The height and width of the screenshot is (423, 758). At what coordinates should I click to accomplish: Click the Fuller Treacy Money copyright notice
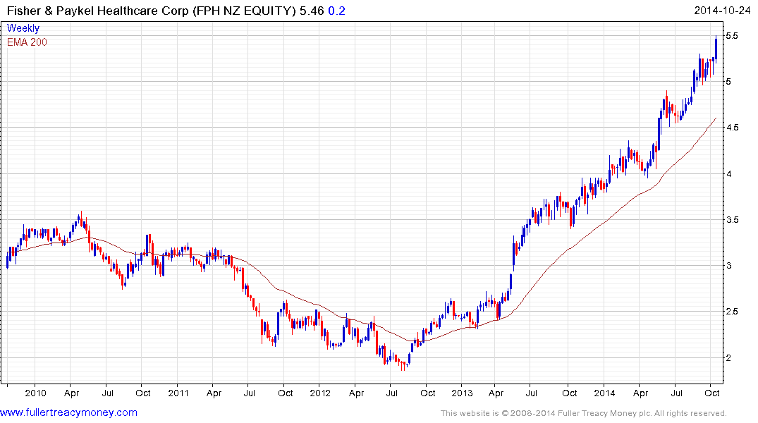tap(583, 413)
